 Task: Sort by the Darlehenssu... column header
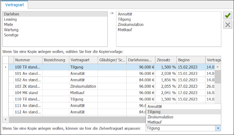tap(141, 60)
